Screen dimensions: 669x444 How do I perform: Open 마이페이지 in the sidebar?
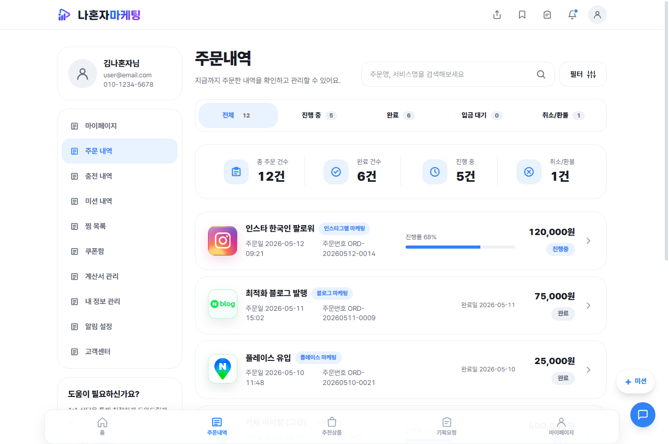(120, 126)
